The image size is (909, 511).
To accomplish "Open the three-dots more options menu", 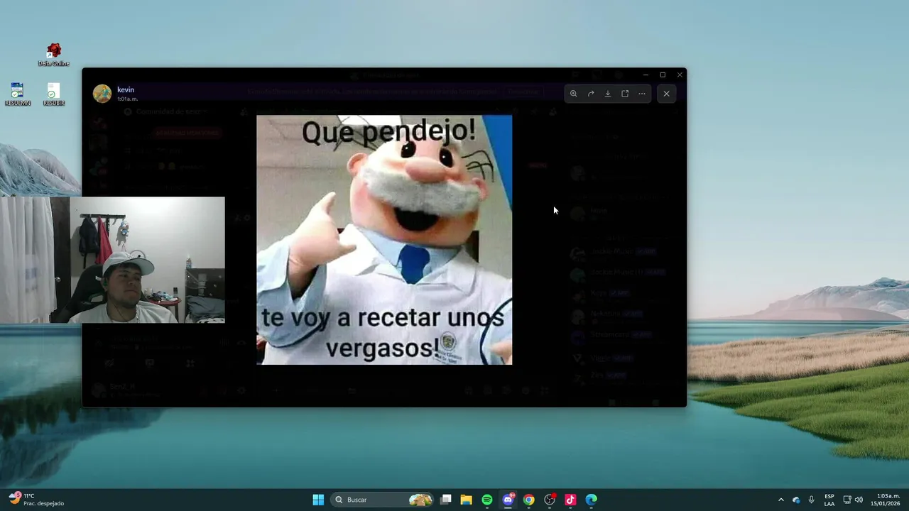I will click(x=642, y=94).
